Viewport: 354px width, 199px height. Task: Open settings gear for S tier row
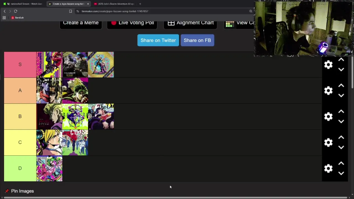328,65
